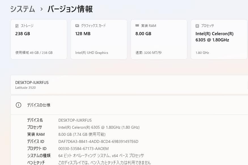Open the ストレージ summary card

(39, 39)
